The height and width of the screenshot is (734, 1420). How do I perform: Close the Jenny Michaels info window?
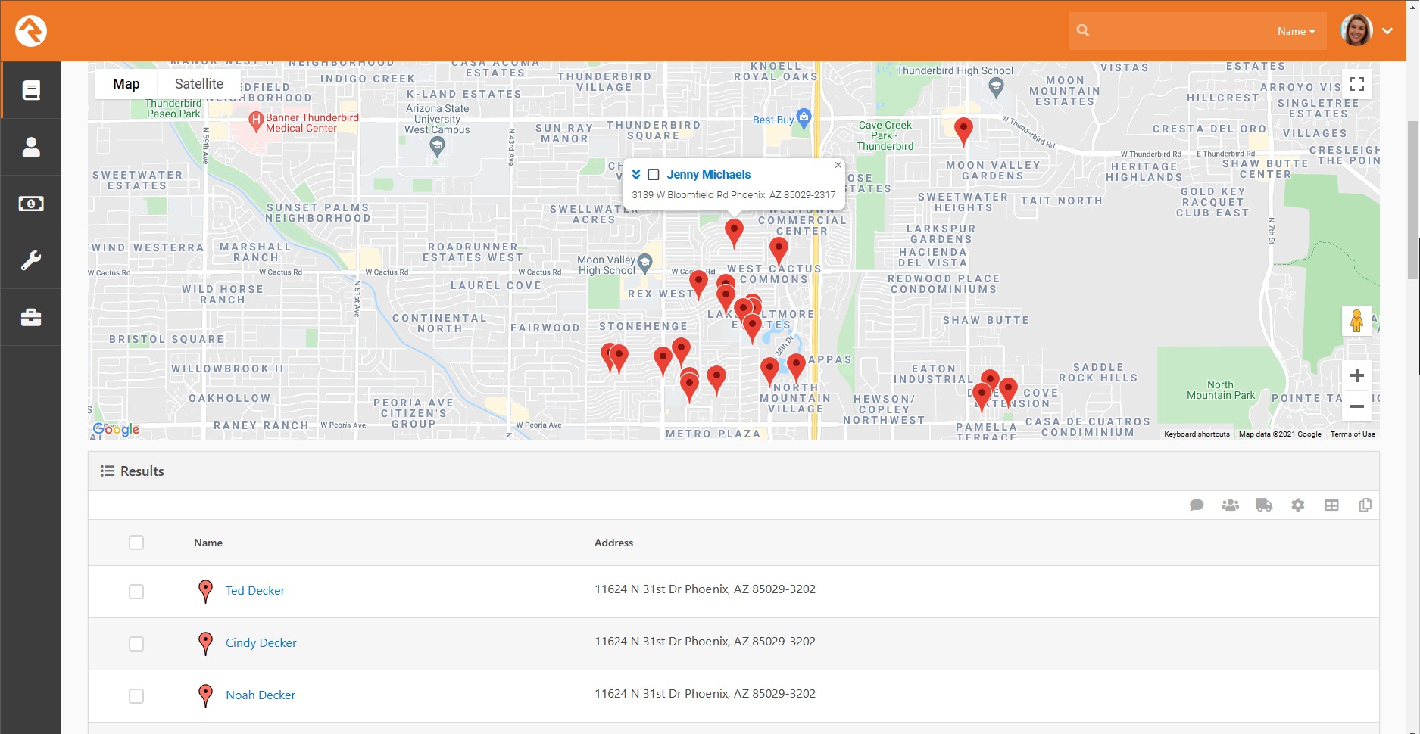pos(838,165)
